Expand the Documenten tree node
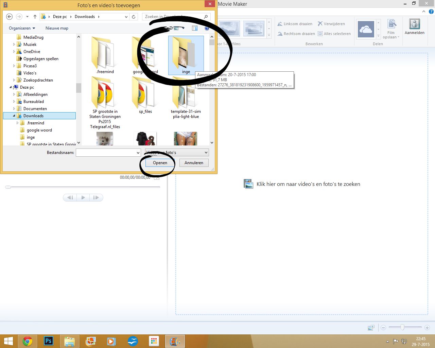This screenshot has height=348, width=435. click(x=14, y=109)
